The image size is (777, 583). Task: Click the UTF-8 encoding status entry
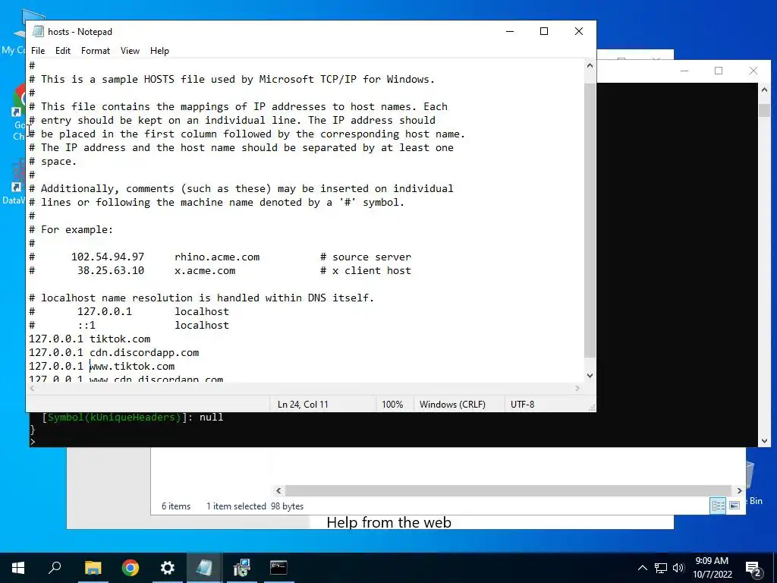click(x=522, y=405)
